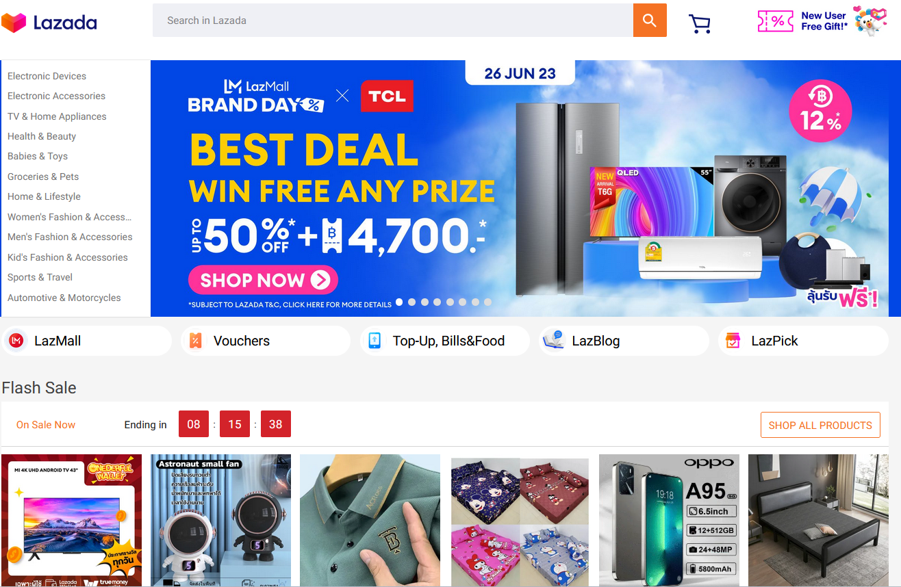This screenshot has width=901, height=587.
Task: Click the pink SHOP NOW banner button
Action: [x=263, y=280]
